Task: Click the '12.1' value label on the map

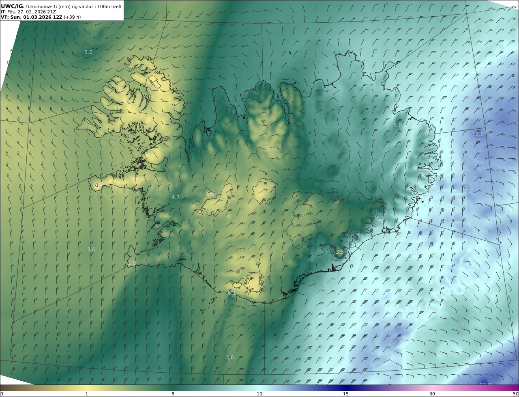Action: [396, 343]
